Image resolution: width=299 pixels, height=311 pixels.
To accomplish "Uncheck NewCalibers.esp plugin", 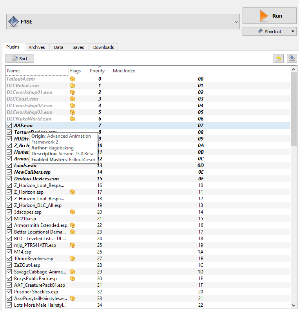I will tap(9, 172).
